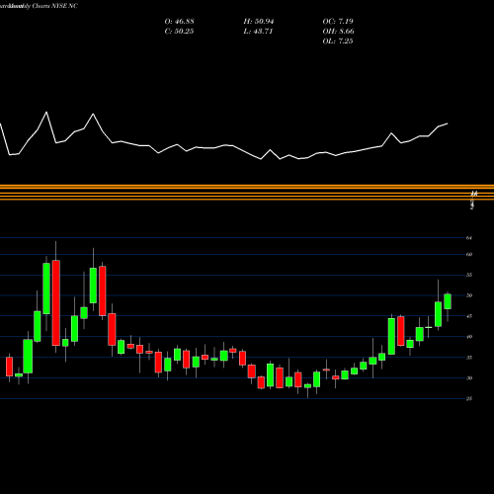Click the 30 price axis label

coord(469,378)
